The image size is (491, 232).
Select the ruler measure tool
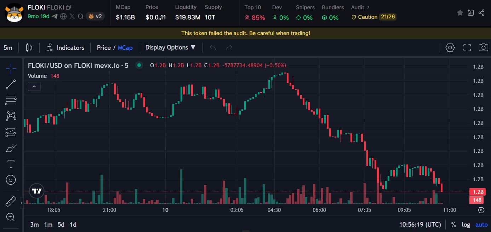(11, 202)
